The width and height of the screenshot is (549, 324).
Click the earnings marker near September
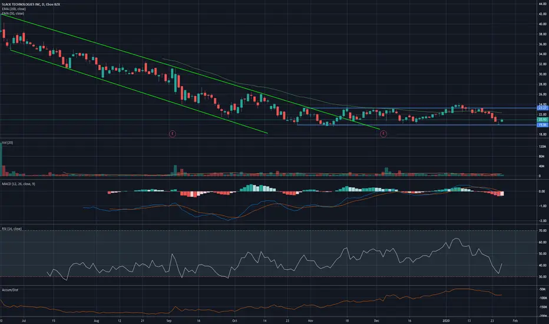(x=172, y=134)
